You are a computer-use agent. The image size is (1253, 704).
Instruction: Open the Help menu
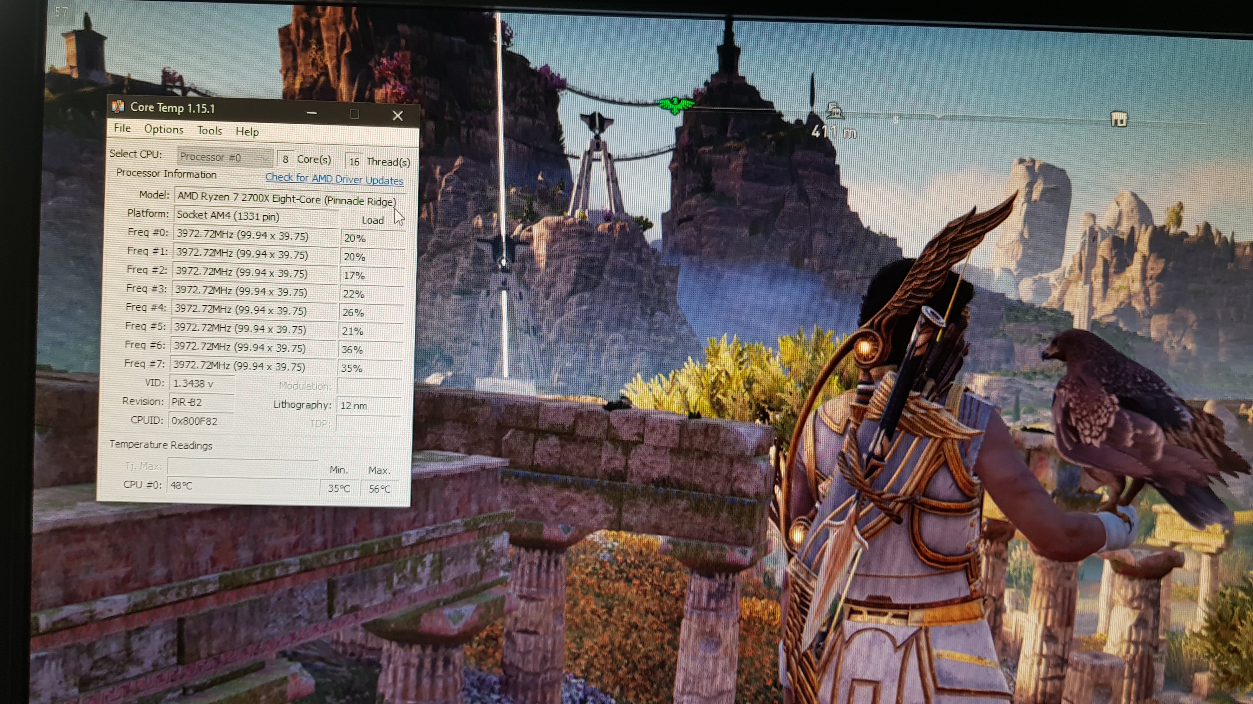tap(247, 132)
